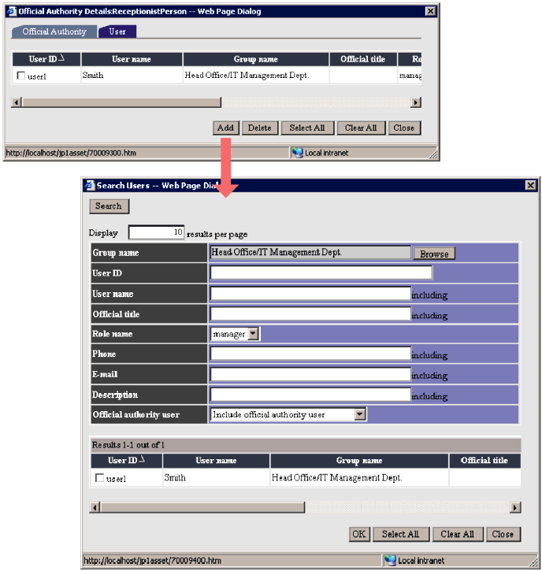Click Local intranet zone icon in Search Users status bar

[390, 560]
